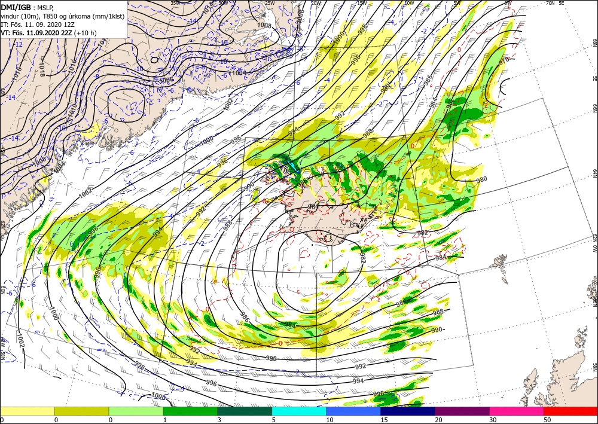The image size is (598, 424).
Task: Click the magenta pink legend swatch
Action: pos(517,411)
